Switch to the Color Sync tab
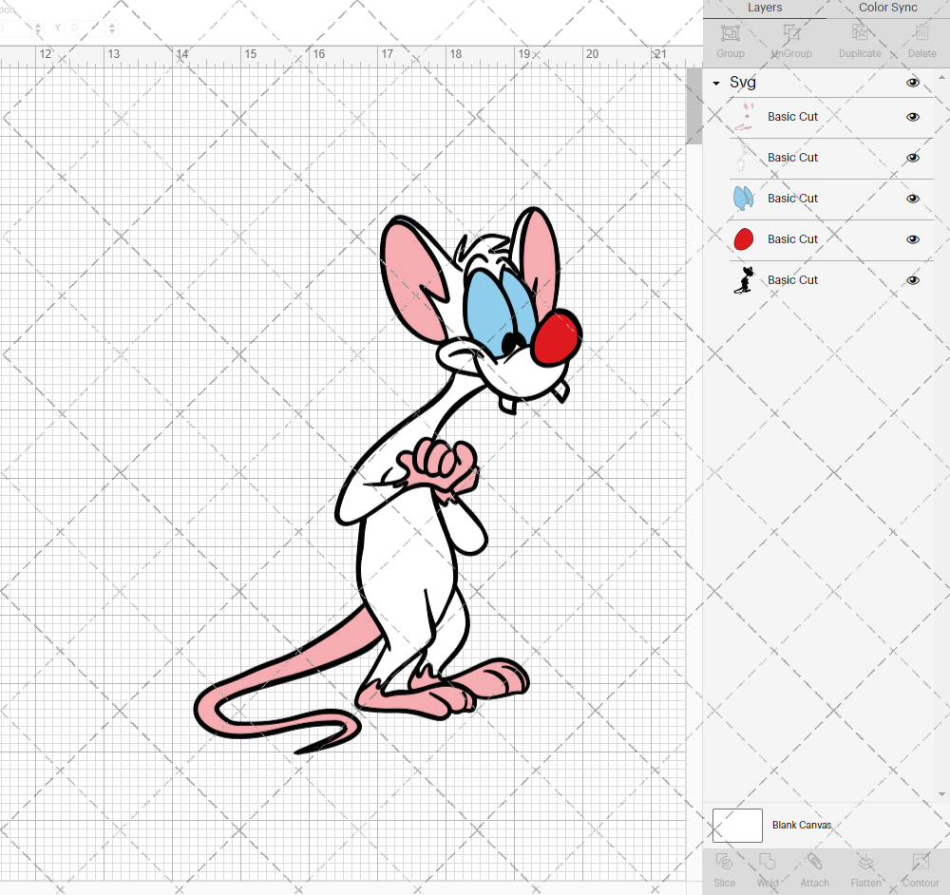The height and width of the screenshot is (895, 950). (887, 8)
